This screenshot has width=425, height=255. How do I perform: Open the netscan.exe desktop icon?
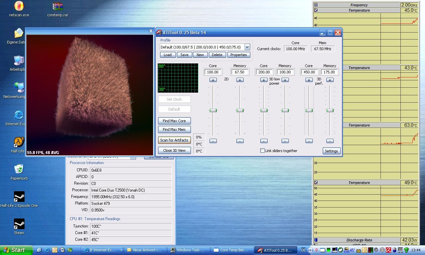(19, 6)
